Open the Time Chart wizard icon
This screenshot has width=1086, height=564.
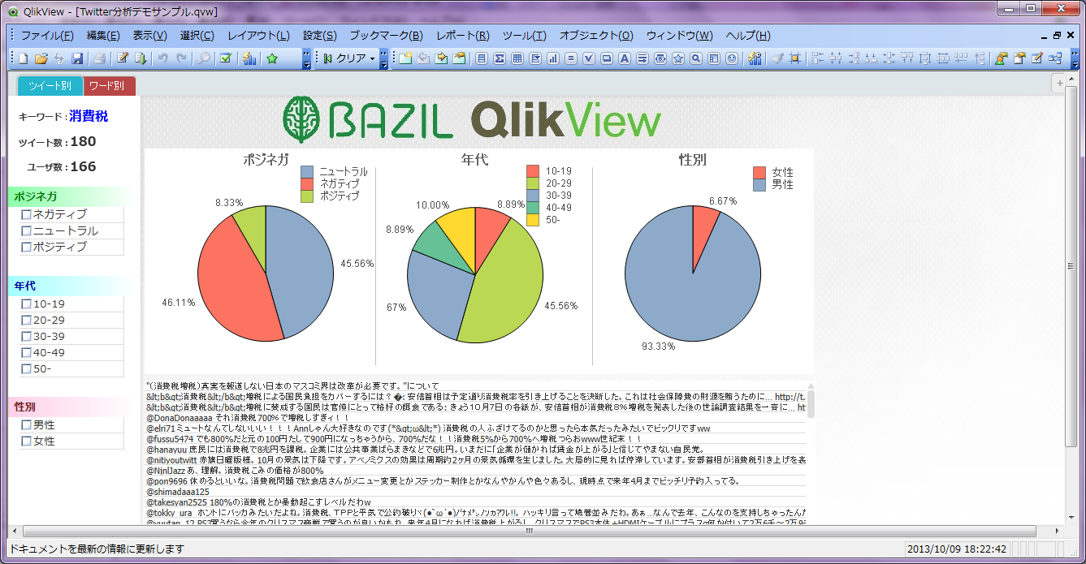click(755, 58)
